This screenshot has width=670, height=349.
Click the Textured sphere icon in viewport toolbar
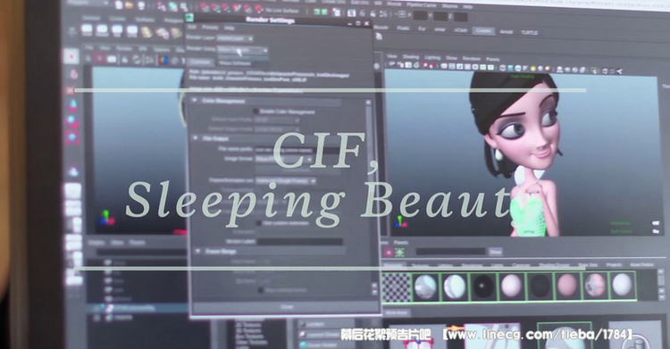[526, 69]
